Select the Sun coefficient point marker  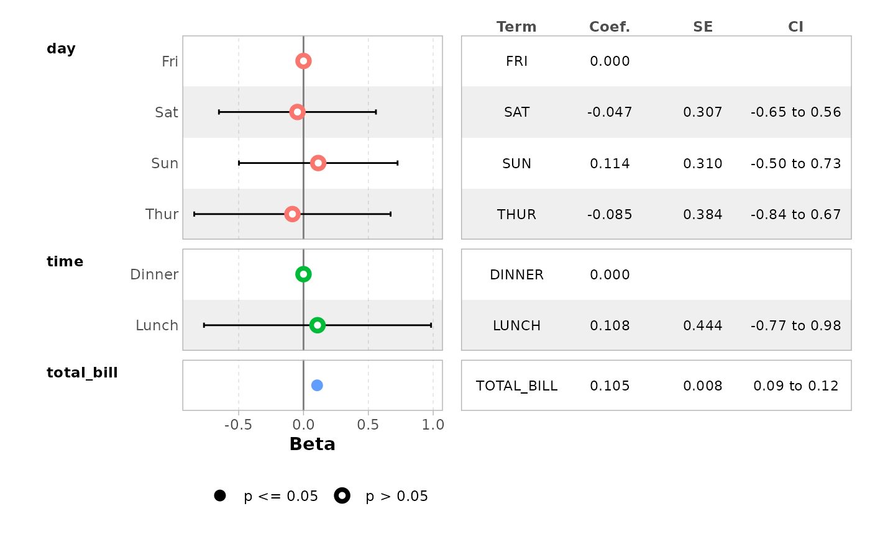(x=318, y=163)
